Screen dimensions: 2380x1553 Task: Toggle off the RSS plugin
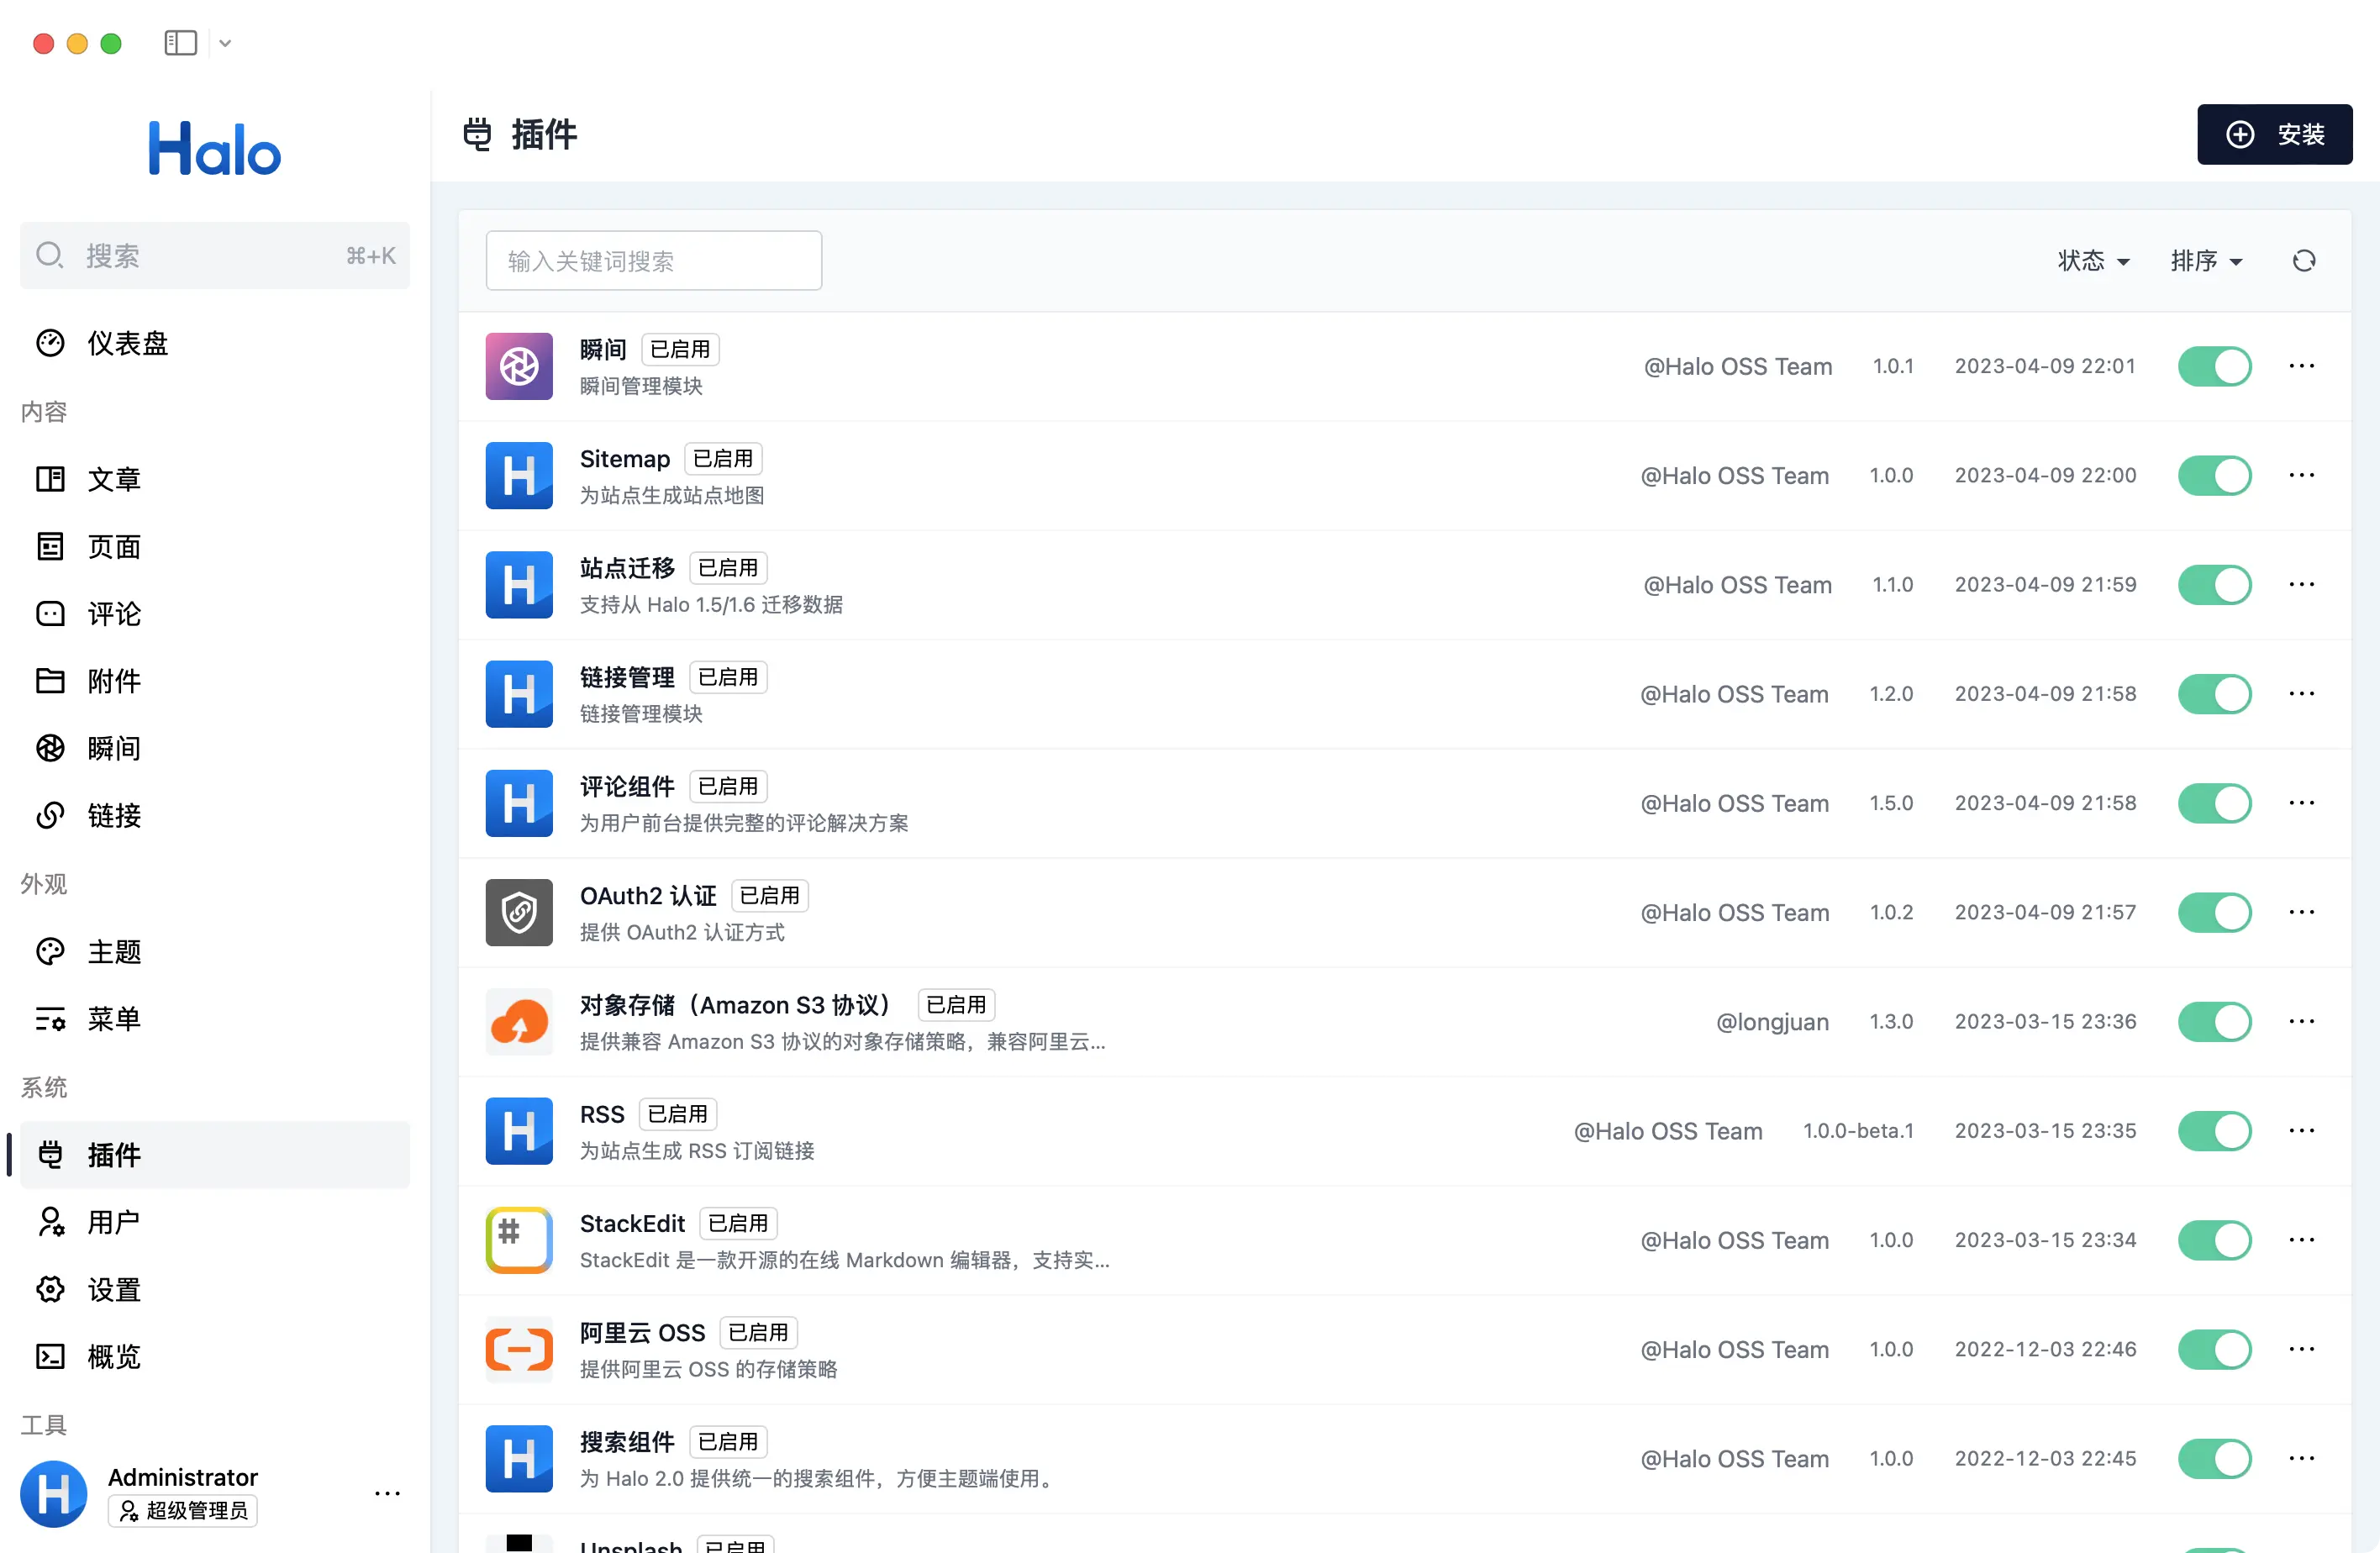click(2214, 1131)
